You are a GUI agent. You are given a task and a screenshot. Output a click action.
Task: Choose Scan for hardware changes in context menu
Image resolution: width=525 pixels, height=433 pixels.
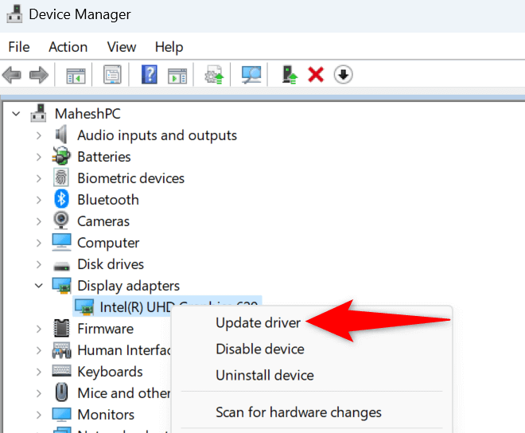pos(298,412)
